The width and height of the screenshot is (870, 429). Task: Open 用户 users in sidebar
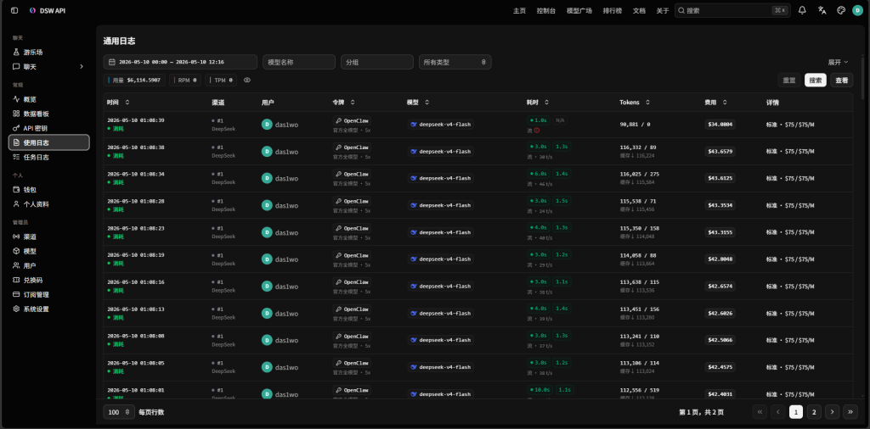(48, 265)
